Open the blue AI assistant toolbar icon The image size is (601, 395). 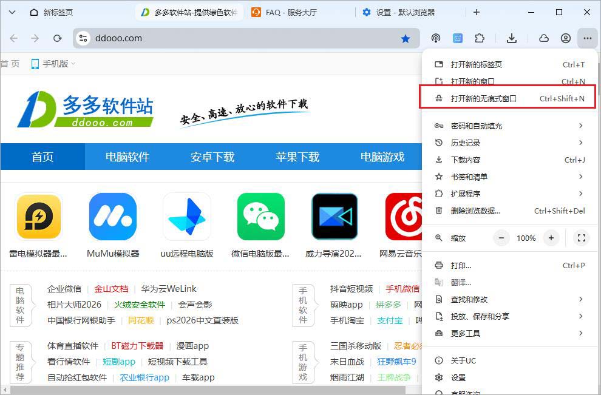(457, 38)
